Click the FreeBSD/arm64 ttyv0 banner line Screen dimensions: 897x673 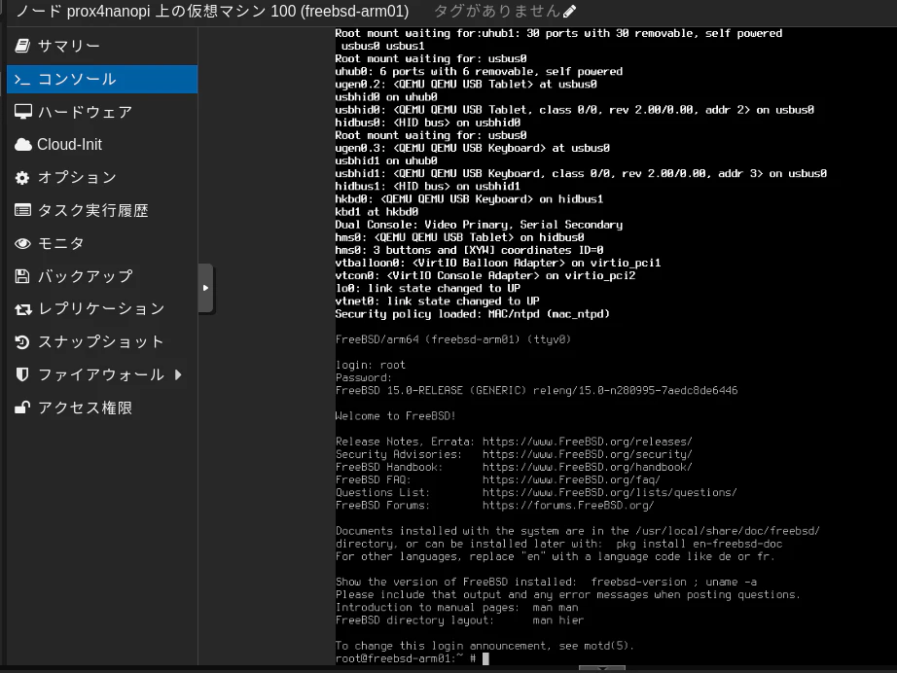click(x=453, y=339)
